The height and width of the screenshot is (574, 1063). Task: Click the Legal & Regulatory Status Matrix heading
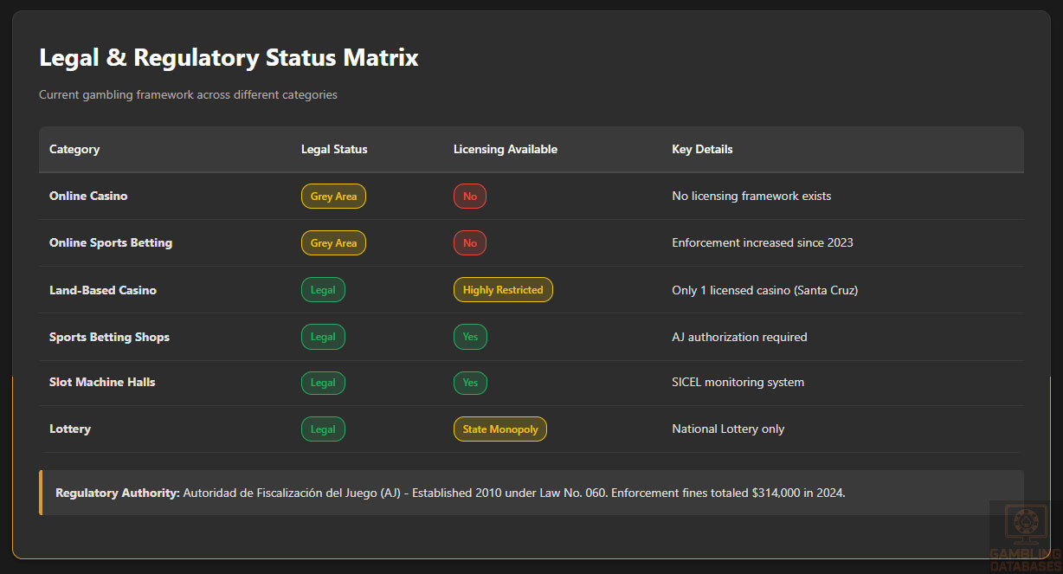click(229, 58)
